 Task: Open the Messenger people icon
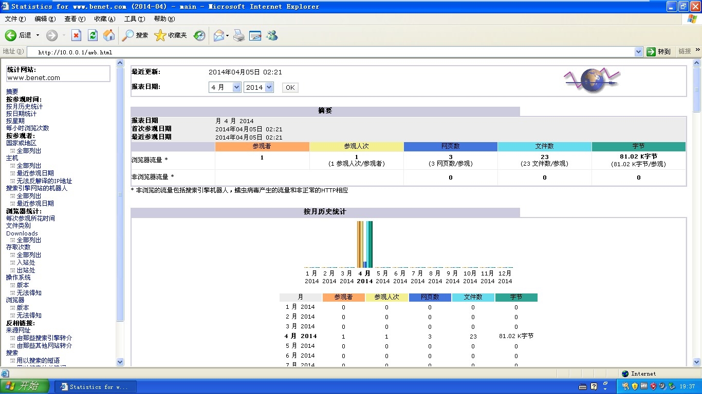tap(272, 35)
